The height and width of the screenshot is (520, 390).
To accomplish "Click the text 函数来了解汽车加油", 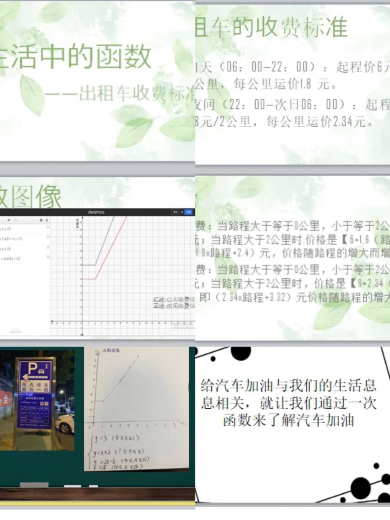I will 289,420.
